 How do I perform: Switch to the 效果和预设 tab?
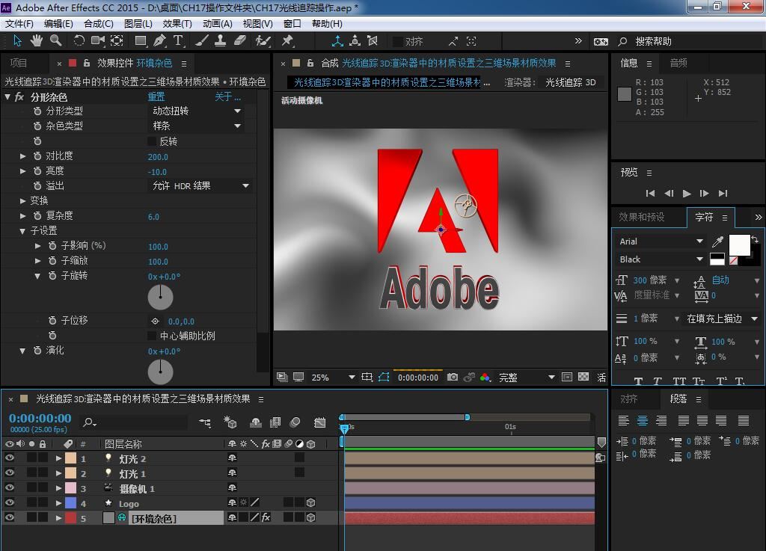click(641, 217)
